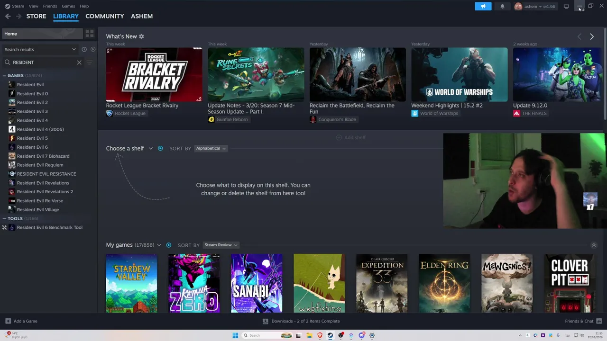Click the Rocket League game icon
The width and height of the screenshot is (607, 341).
110,113
